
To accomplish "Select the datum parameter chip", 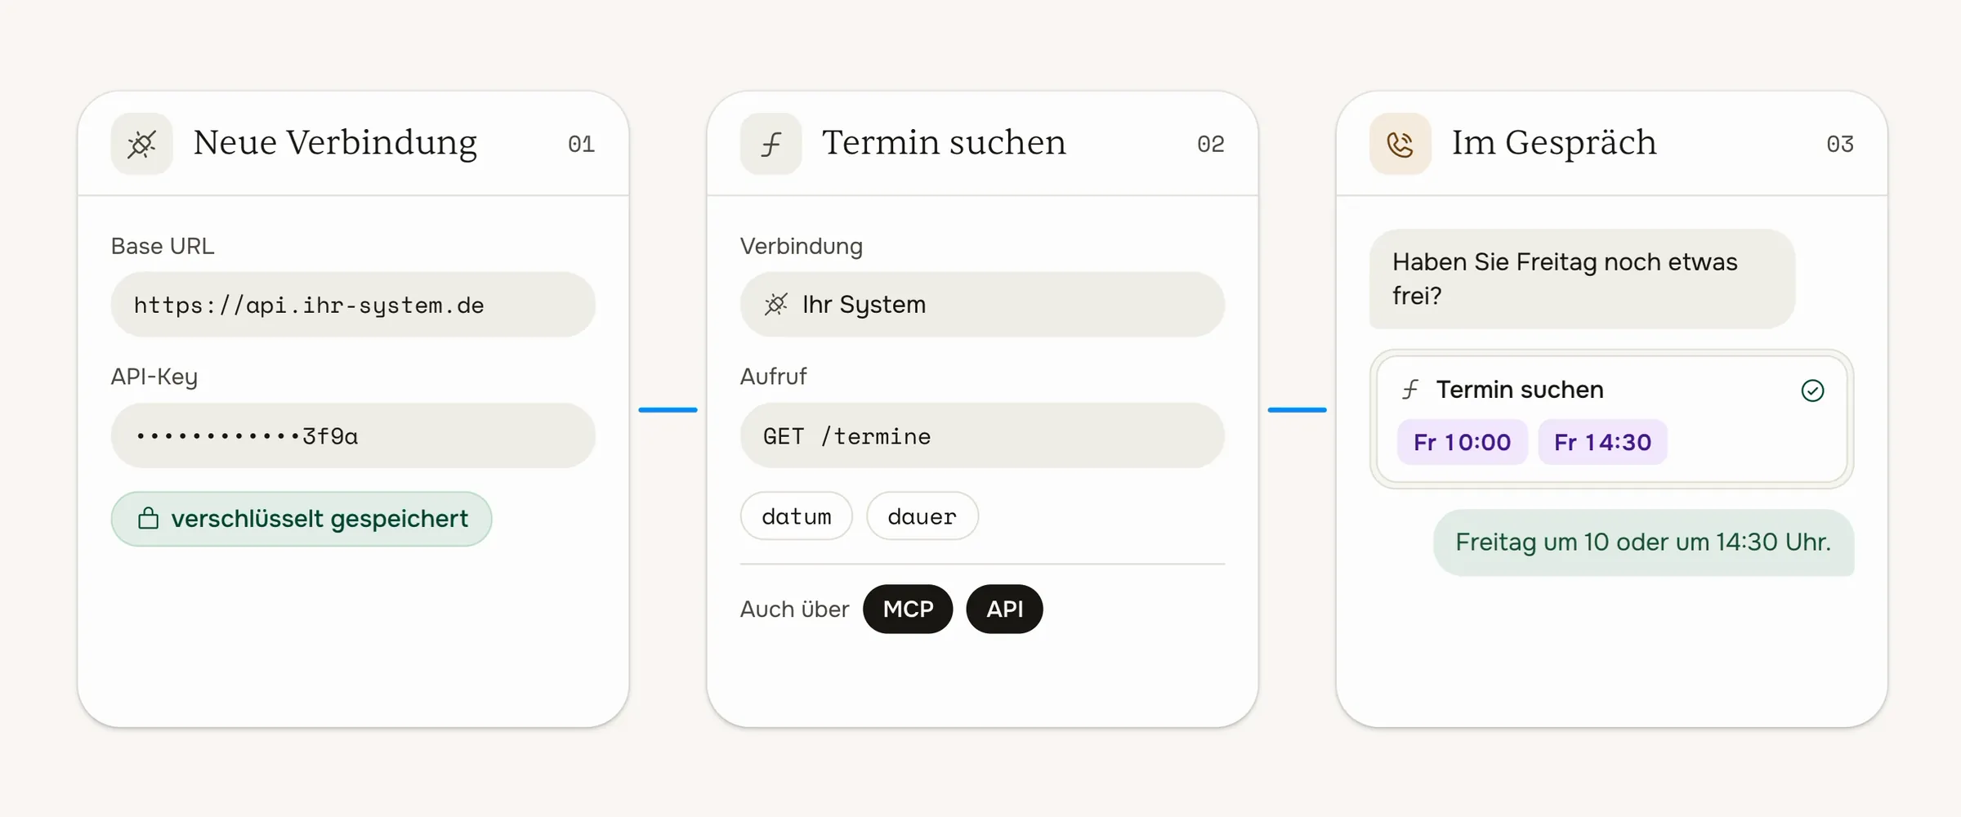I will coord(797,516).
